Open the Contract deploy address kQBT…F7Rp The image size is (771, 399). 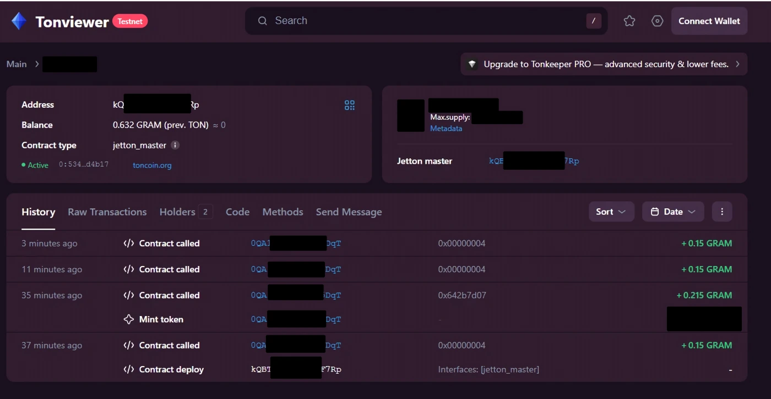pyautogui.click(x=296, y=369)
